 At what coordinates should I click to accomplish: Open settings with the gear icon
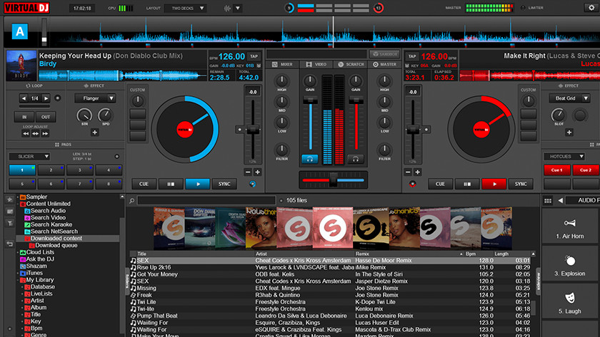tap(591, 8)
